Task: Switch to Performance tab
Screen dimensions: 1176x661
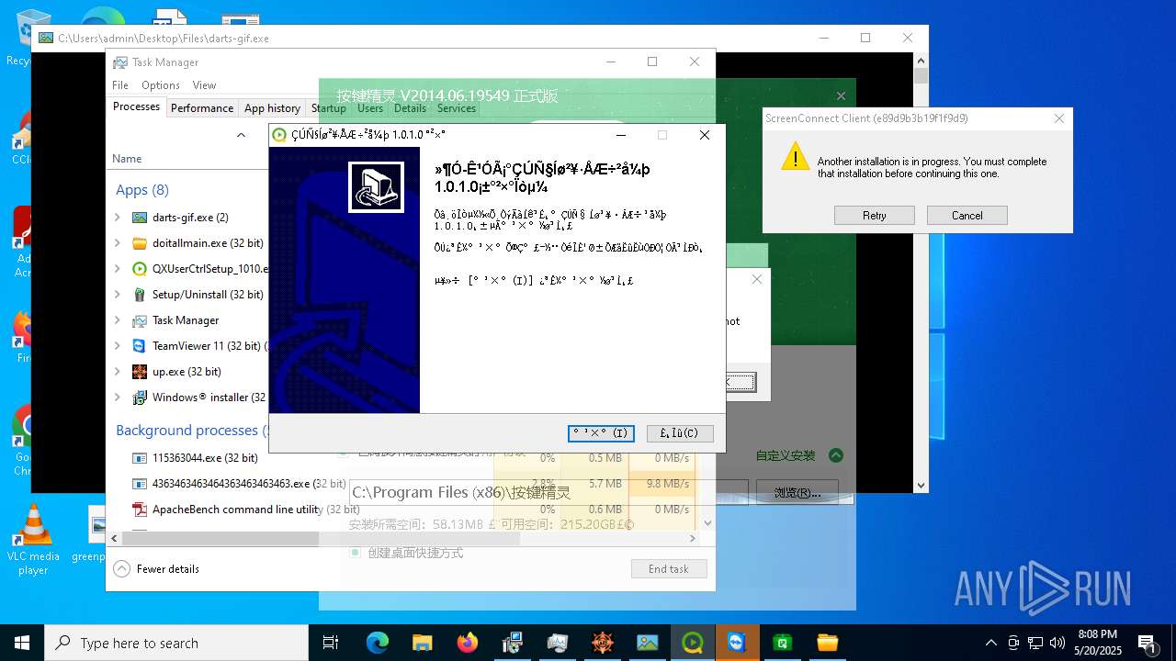Action: (x=202, y=107)
